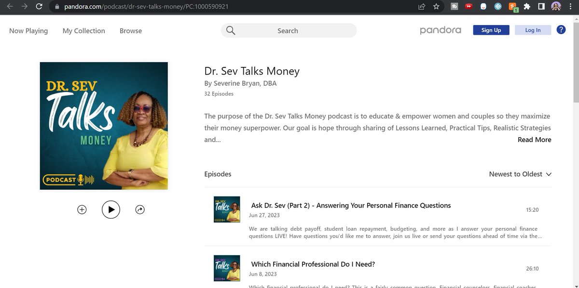Image resolution: width=579 pixels, height=288 pixels.
Task: Click the orange extension icon with badge
Action: [x=513, y=7]
